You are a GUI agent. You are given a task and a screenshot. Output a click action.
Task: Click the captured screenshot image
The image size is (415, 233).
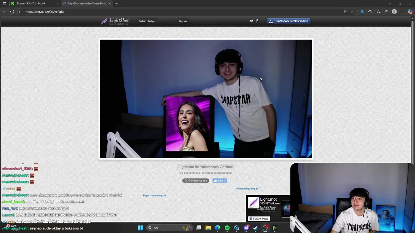(x=206, y=99)
